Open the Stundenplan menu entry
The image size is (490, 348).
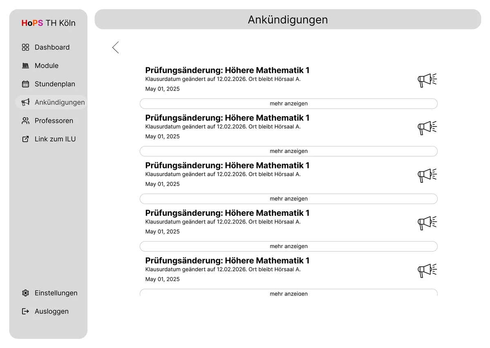(55, 84)
